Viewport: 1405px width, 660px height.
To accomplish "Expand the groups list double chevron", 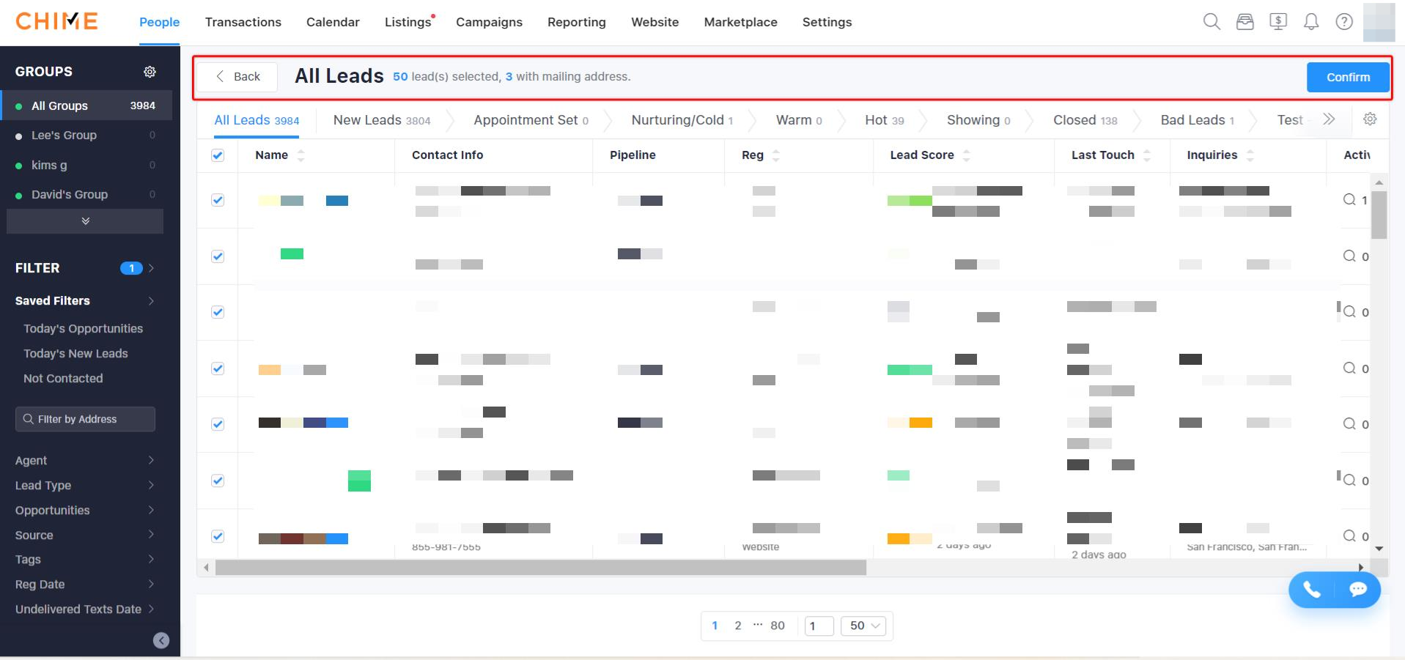I will tap(85, 221).
